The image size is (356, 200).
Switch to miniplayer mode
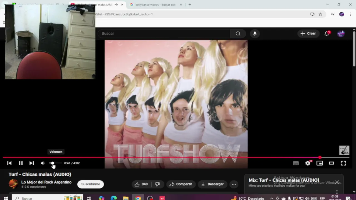(320, 163)
